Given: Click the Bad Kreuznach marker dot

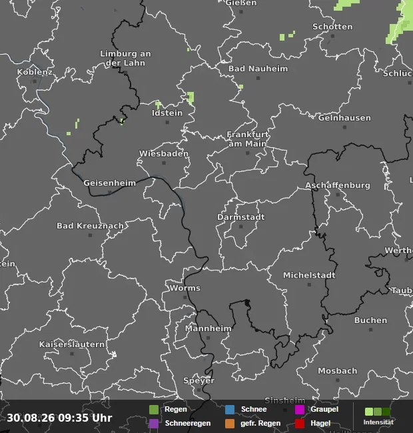Looking at the screenshot, I should [x=90, y=235].
